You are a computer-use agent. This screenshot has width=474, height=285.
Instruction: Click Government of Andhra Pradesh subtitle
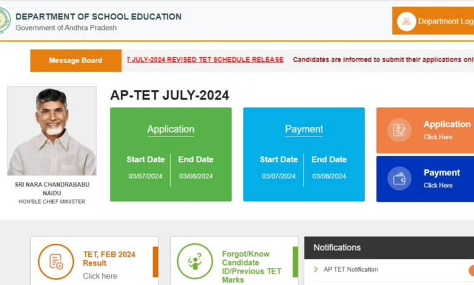click(66, 28)
